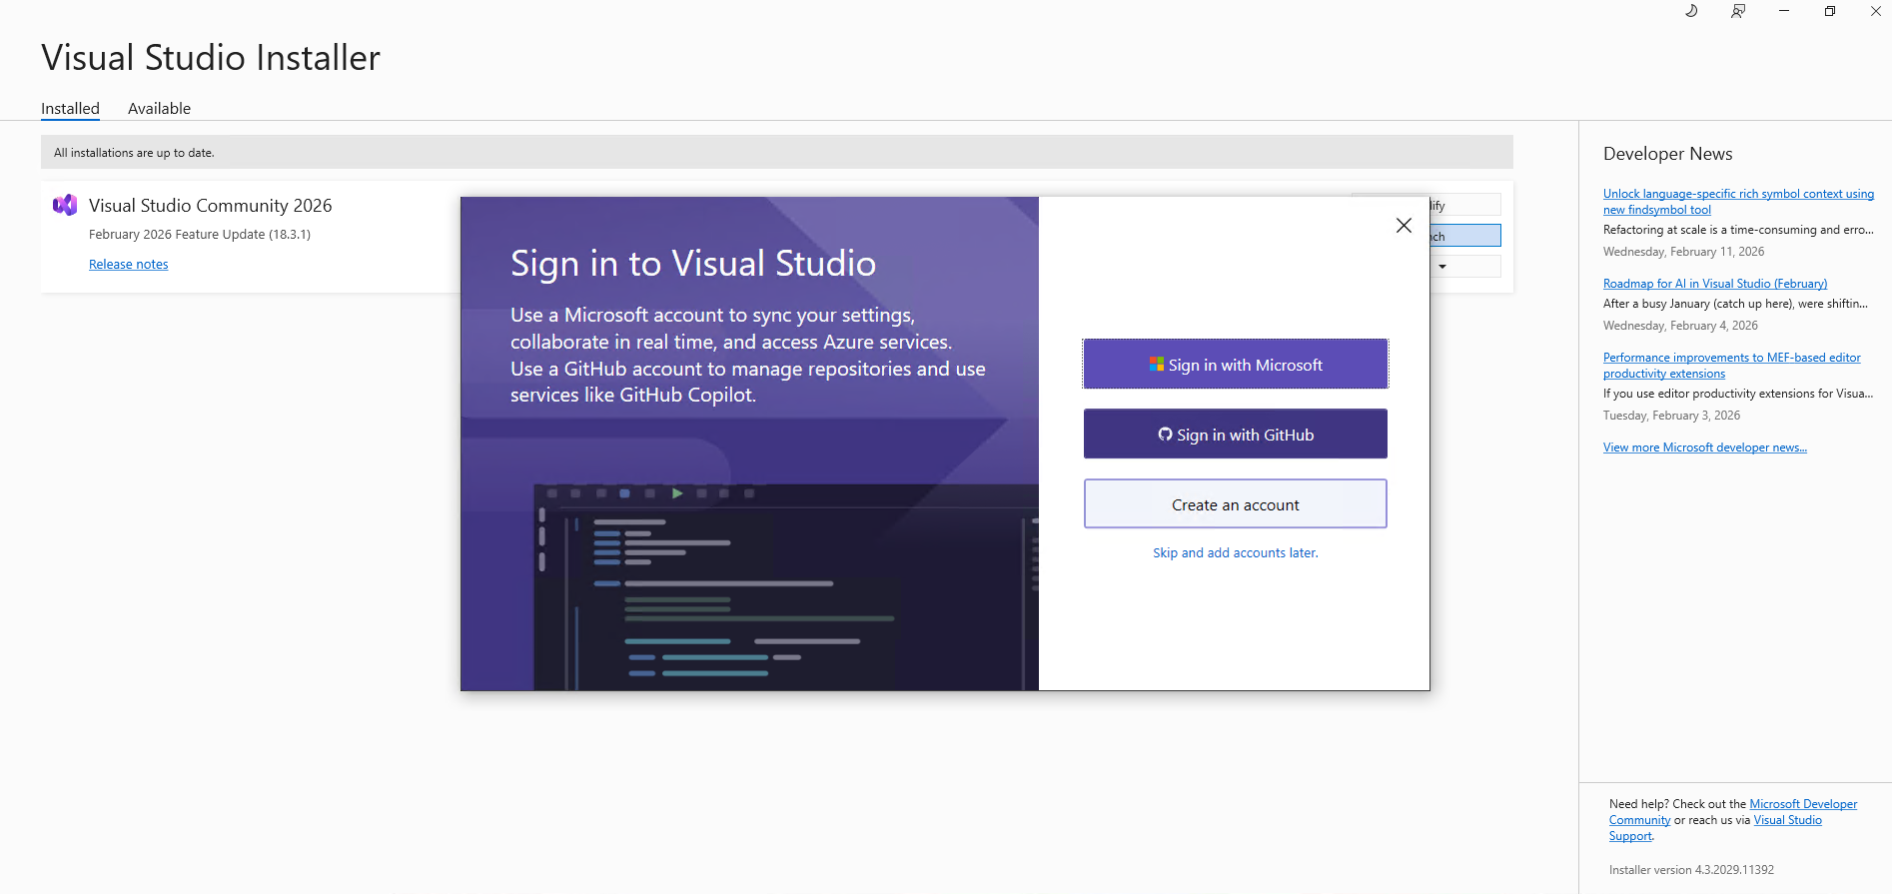The image size is (1892, 894).
Task: Skip and add accounts later
Action: coord(1236,553)
